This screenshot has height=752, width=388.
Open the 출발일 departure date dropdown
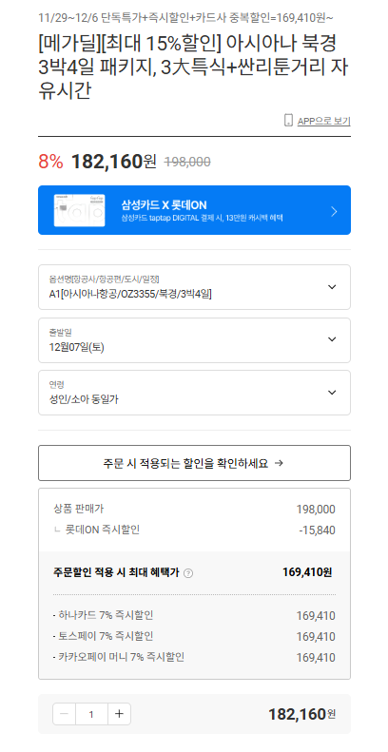coord(194,340)
